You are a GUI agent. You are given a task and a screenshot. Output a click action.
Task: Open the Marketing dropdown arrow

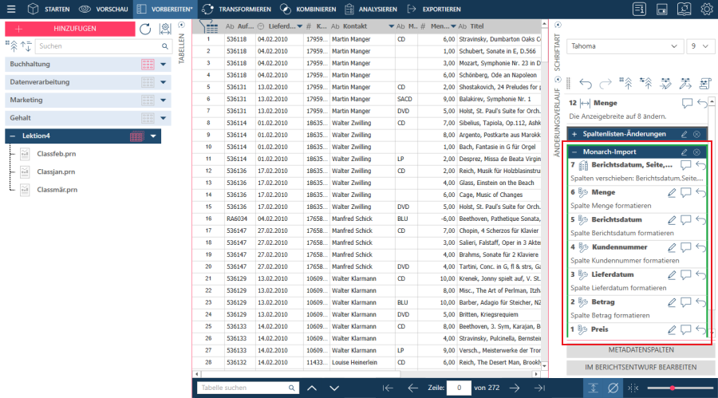click(163, 100)
